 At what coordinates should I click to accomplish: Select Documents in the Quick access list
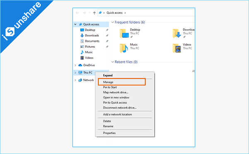pyautogui.click(x=92, y=41)
